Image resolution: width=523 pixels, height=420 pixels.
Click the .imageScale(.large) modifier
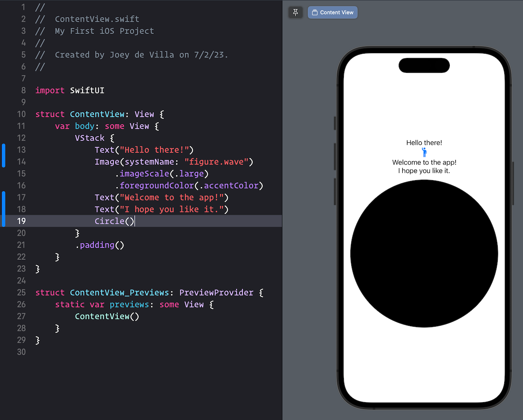click(162, 174)
